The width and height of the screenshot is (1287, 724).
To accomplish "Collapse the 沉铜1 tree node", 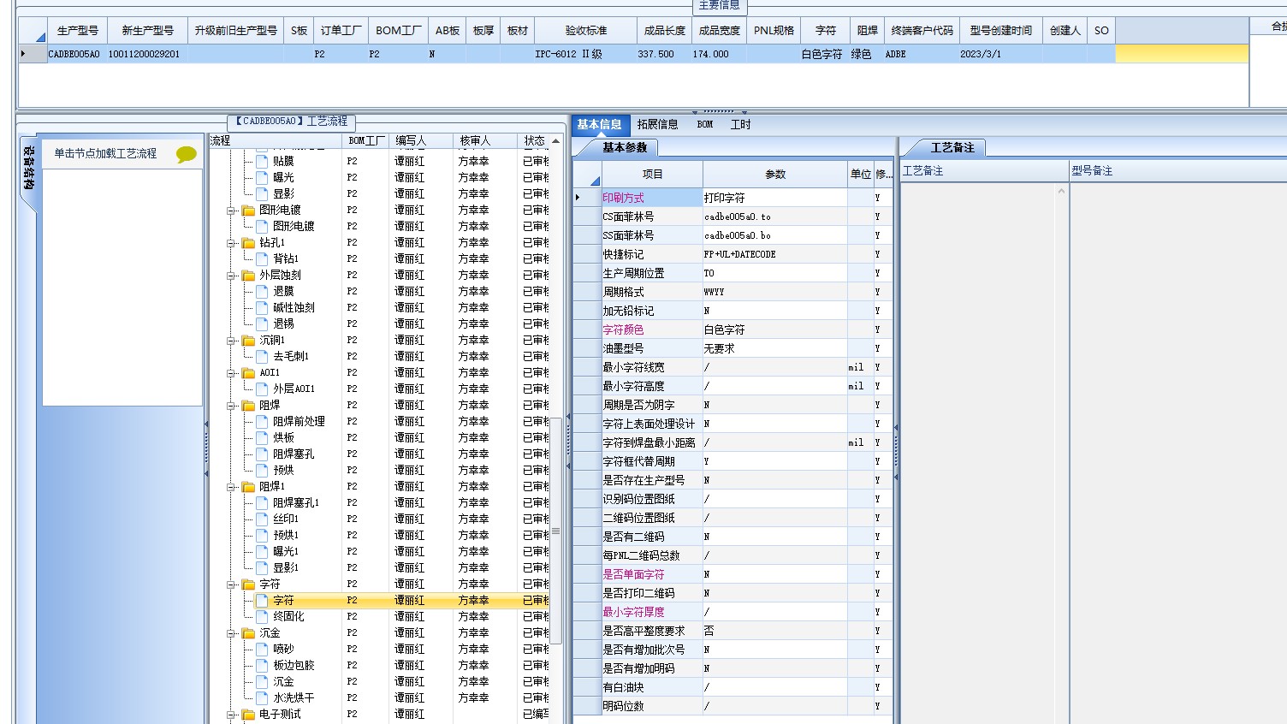I will click(x=231, y=341).
